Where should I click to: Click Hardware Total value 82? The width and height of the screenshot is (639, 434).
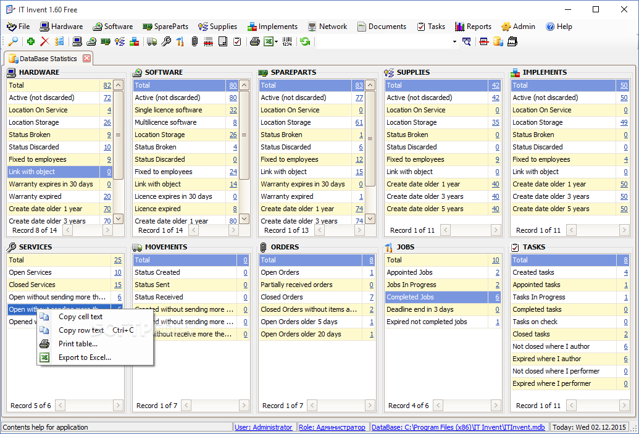click(x=107, y=85)
